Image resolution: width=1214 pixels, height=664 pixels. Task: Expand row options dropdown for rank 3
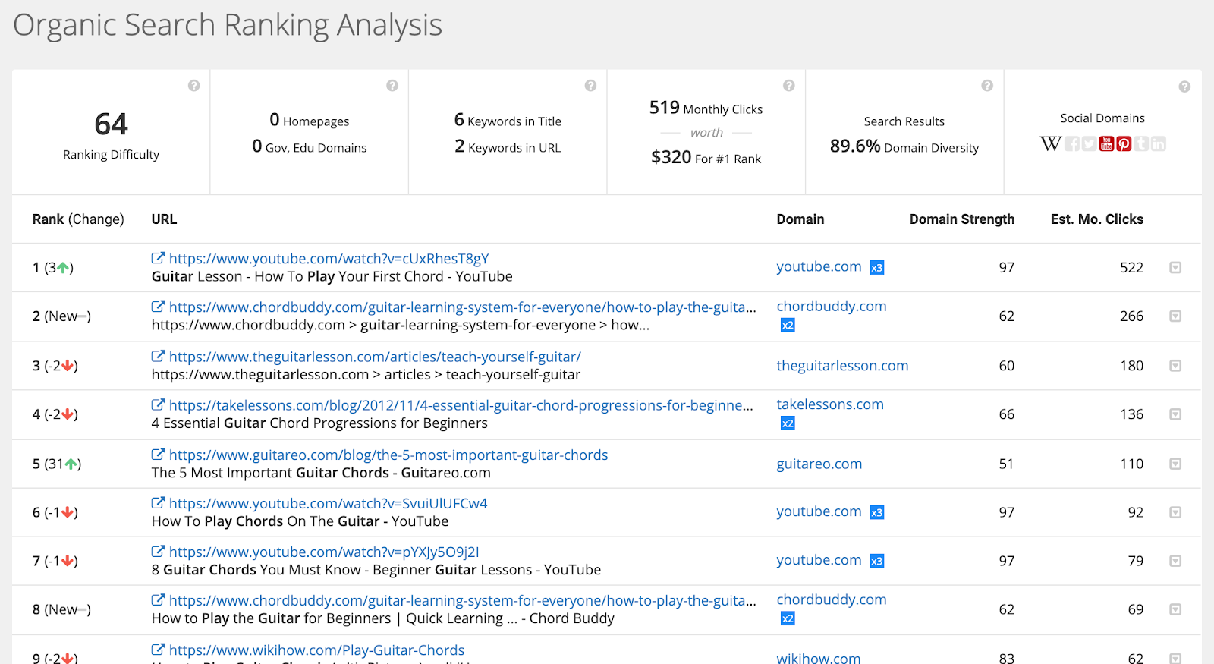pos(1175,366)
